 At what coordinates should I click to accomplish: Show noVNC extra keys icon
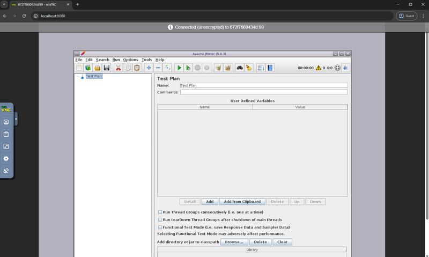pyautogui.click(x=6, y=122)
